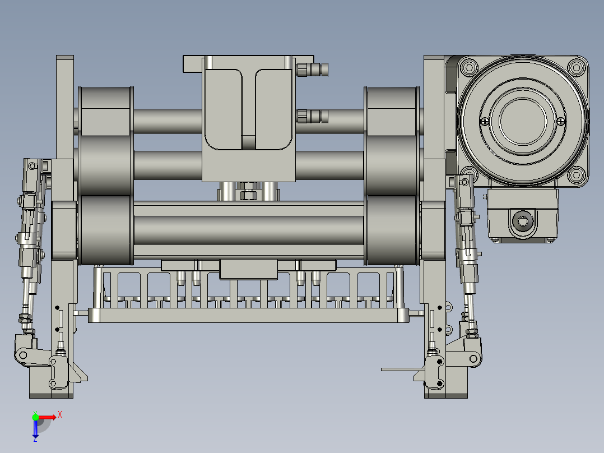Select the tall left side plate at top
The height and width of the screenshot is (453, 604).
[x=65, y=107]
